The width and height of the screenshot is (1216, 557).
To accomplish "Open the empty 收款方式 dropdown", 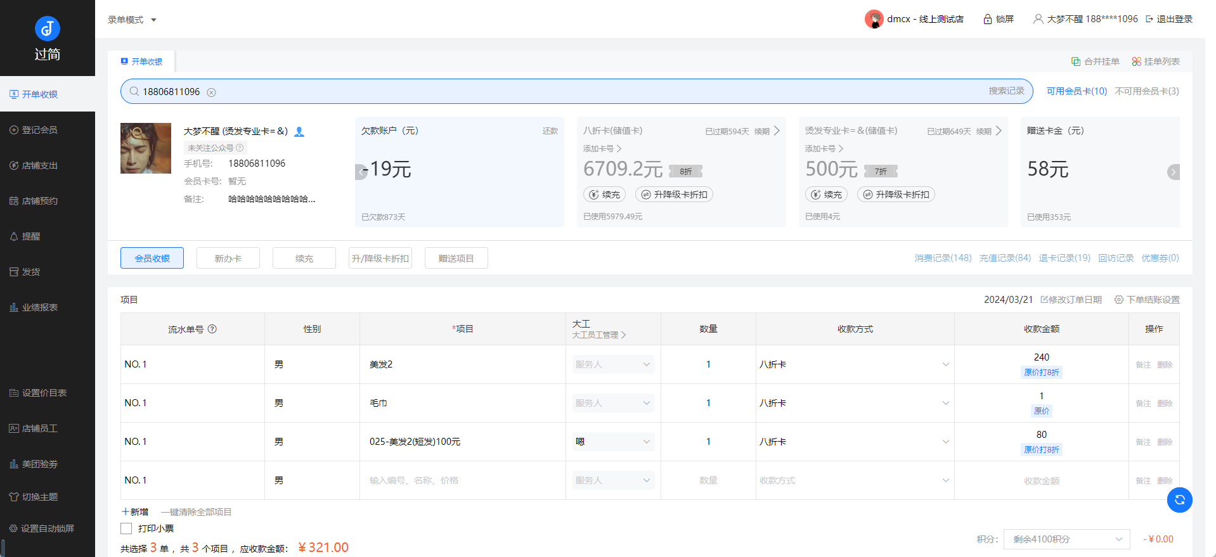I will coord(855,480).
